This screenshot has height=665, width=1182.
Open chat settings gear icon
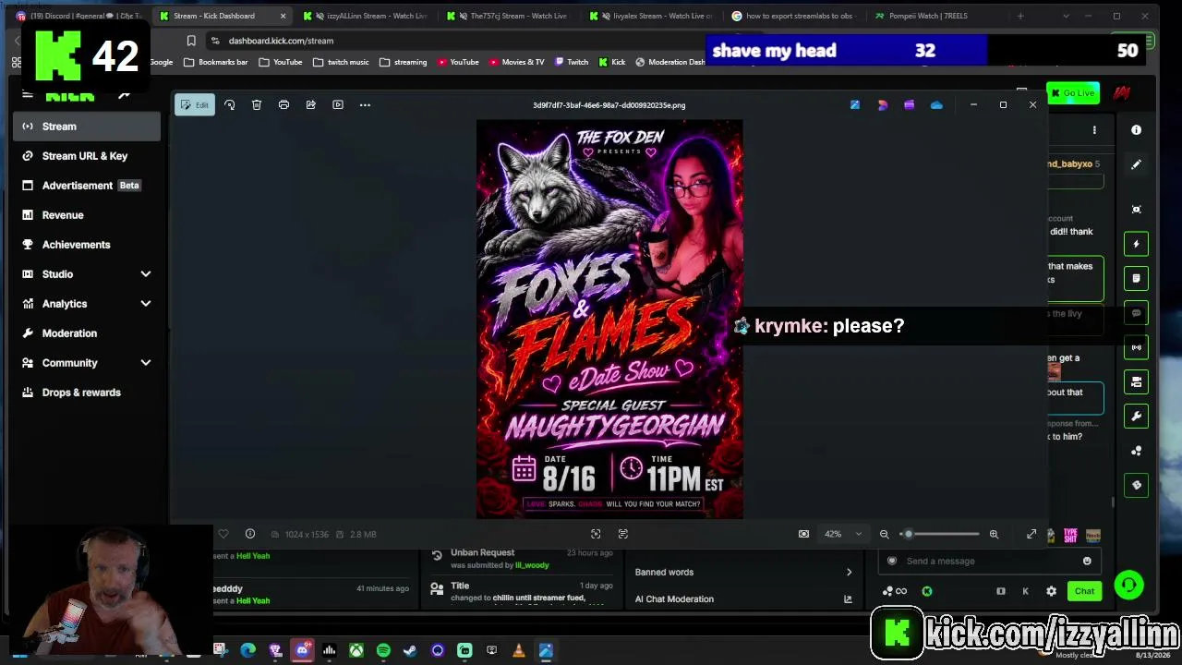point(1051,591)
